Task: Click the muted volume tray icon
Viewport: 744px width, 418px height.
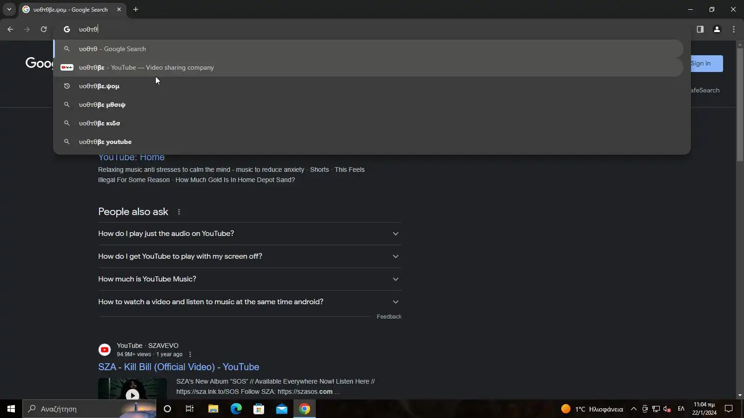Action: (x=667, y=409)
